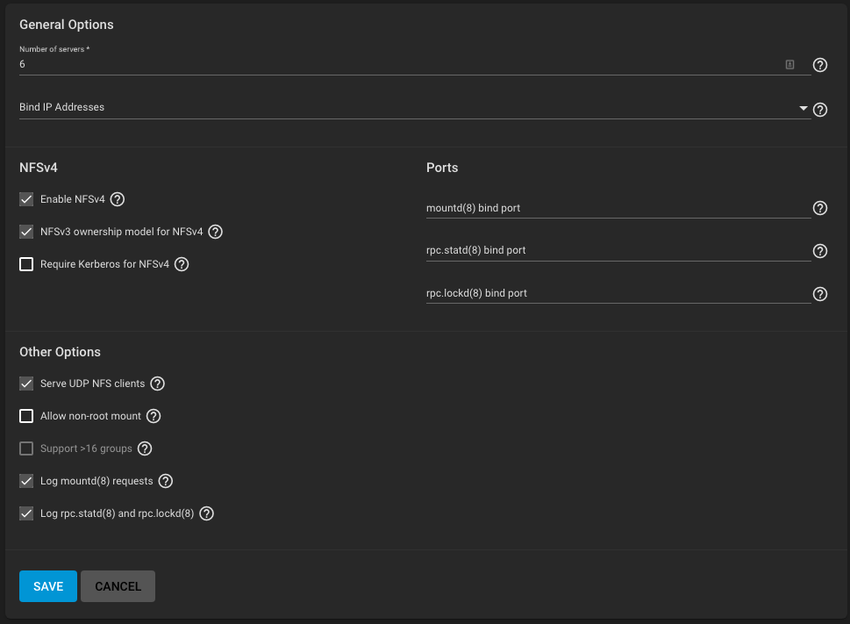Open help for rpc.lockd(8) bind port

pyautogui.click(x=819, y=294)
